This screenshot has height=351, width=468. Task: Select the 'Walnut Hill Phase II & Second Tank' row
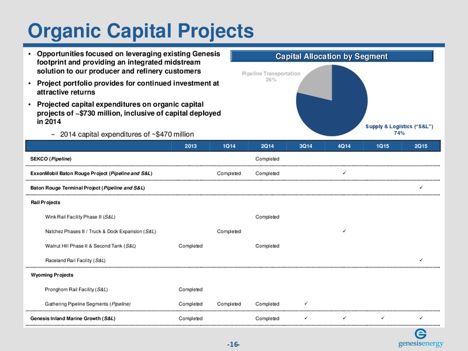click(x=91, y=246)
